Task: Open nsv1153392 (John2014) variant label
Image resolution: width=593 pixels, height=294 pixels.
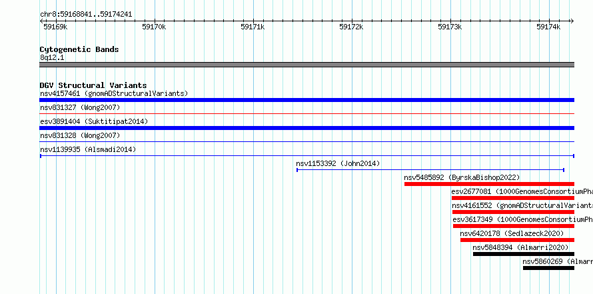Action: [338, 163]
